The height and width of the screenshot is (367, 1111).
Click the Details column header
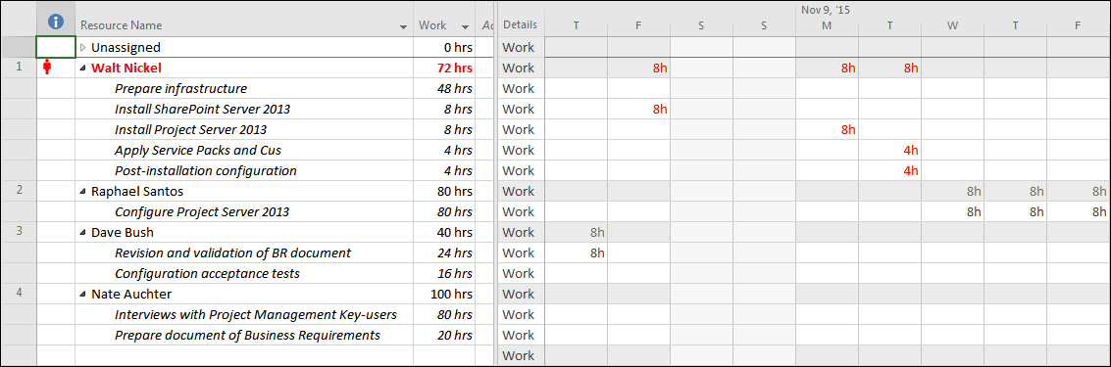tap(520, 24)
